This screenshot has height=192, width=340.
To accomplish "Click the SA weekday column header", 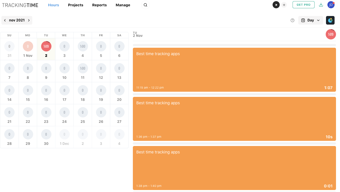I will 119,35.
